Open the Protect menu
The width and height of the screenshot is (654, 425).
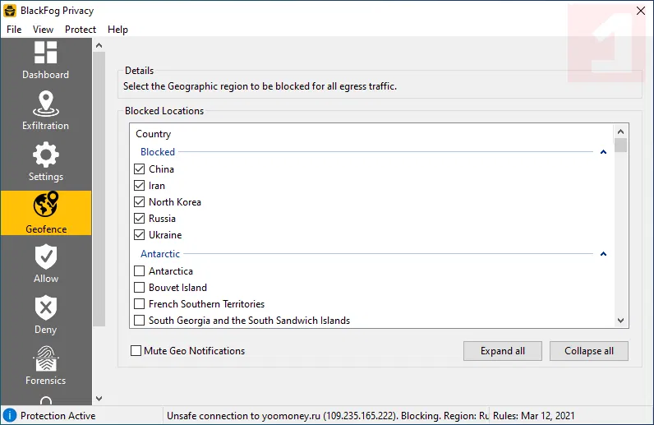(x=81, y=30)
